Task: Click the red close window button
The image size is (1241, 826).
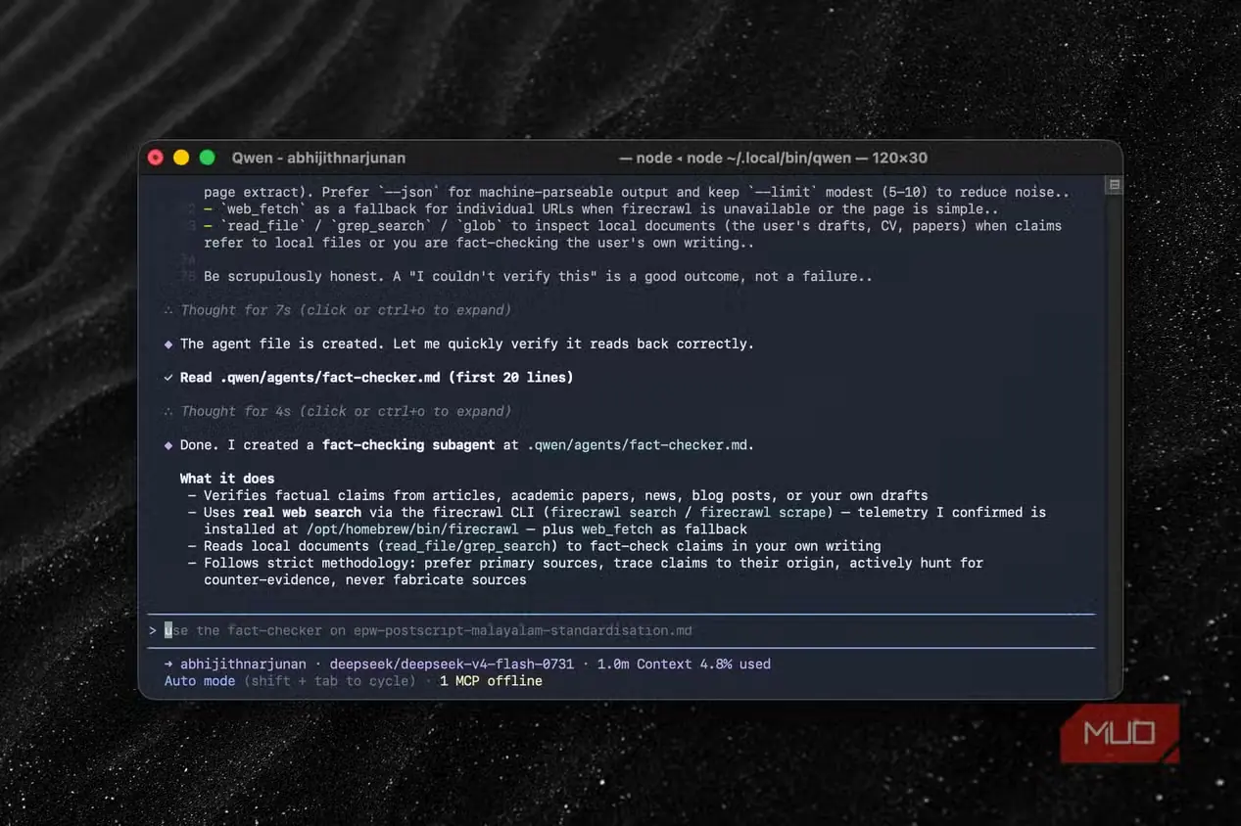Action: (x=156, y=158)
